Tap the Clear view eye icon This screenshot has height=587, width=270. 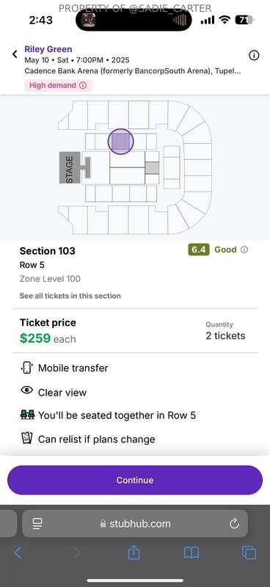click(27, 390)
